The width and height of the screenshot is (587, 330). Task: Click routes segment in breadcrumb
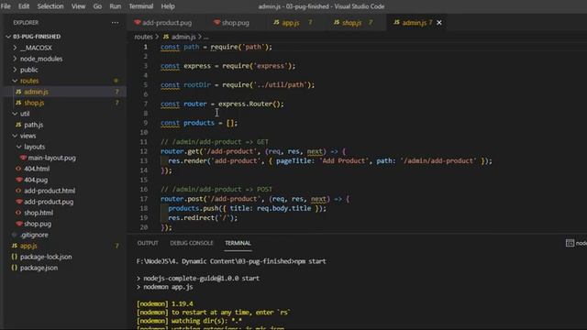[x=143, y=37]
